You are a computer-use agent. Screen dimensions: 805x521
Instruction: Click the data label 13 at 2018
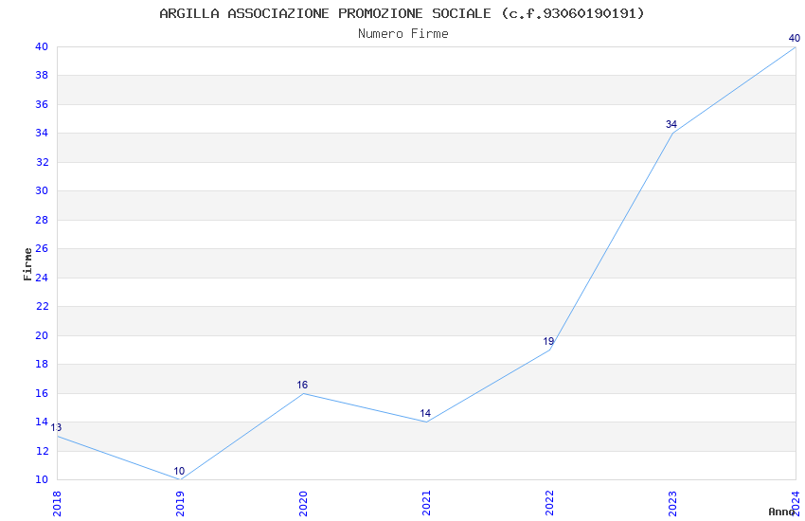pyautogui.click(x=56, y=427)
